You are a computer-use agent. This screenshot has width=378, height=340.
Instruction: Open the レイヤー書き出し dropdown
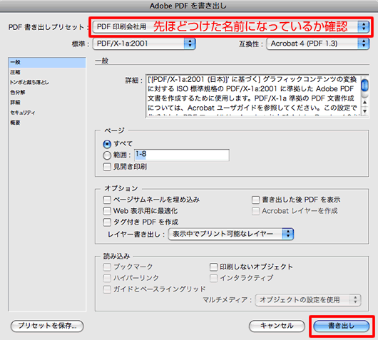(230, 234)
